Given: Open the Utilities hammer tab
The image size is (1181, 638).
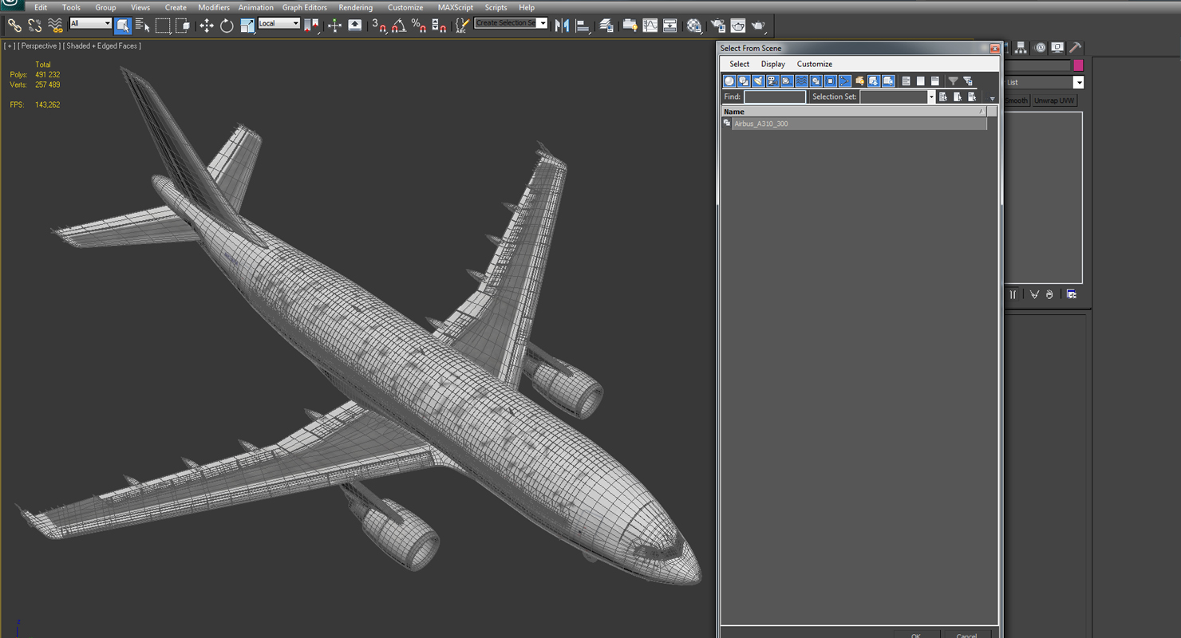Looking at the screenshot, I should [1076, 48].
